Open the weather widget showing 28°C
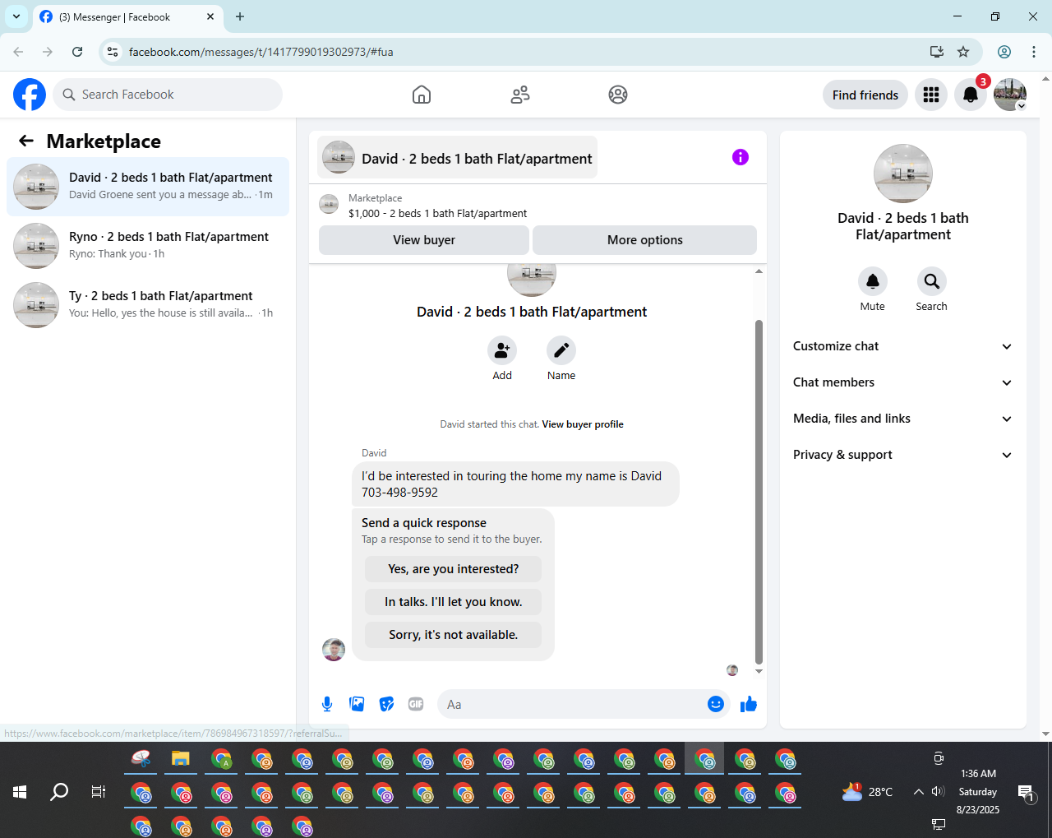This screenshot has width=1052, height=838. pos(867,792)
